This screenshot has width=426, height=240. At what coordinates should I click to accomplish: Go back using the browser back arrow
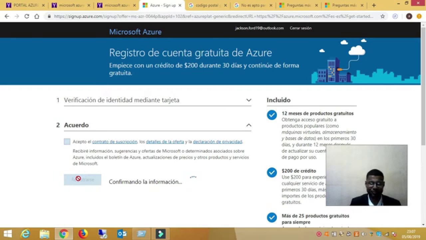click(7, 16)
